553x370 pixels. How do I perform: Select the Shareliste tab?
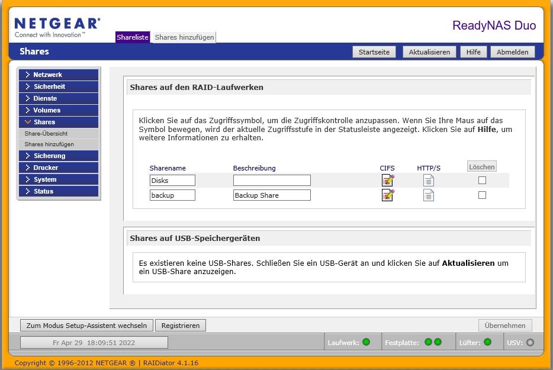pyautogui.click(x=133, y=37)
